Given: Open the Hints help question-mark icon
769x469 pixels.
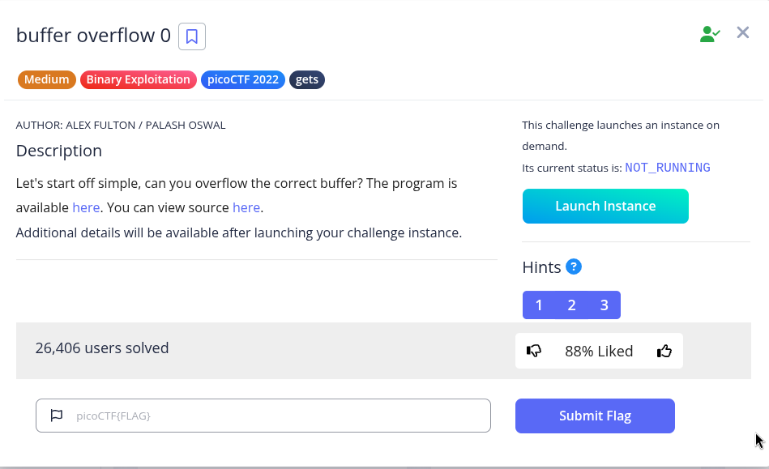Looking at the screenshot, I should pyautogui.click(x=574, y=266).
